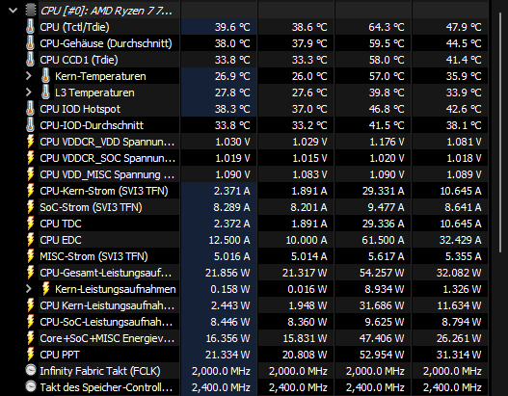Click the CPU chip icon in header row
Viewport: 508px width, 396px height.
[31, 11]
